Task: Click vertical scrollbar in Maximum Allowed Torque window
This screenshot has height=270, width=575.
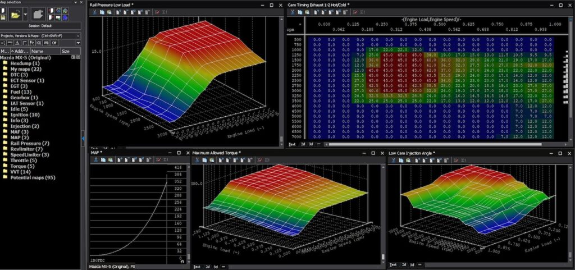Action: tap(383, 258)
